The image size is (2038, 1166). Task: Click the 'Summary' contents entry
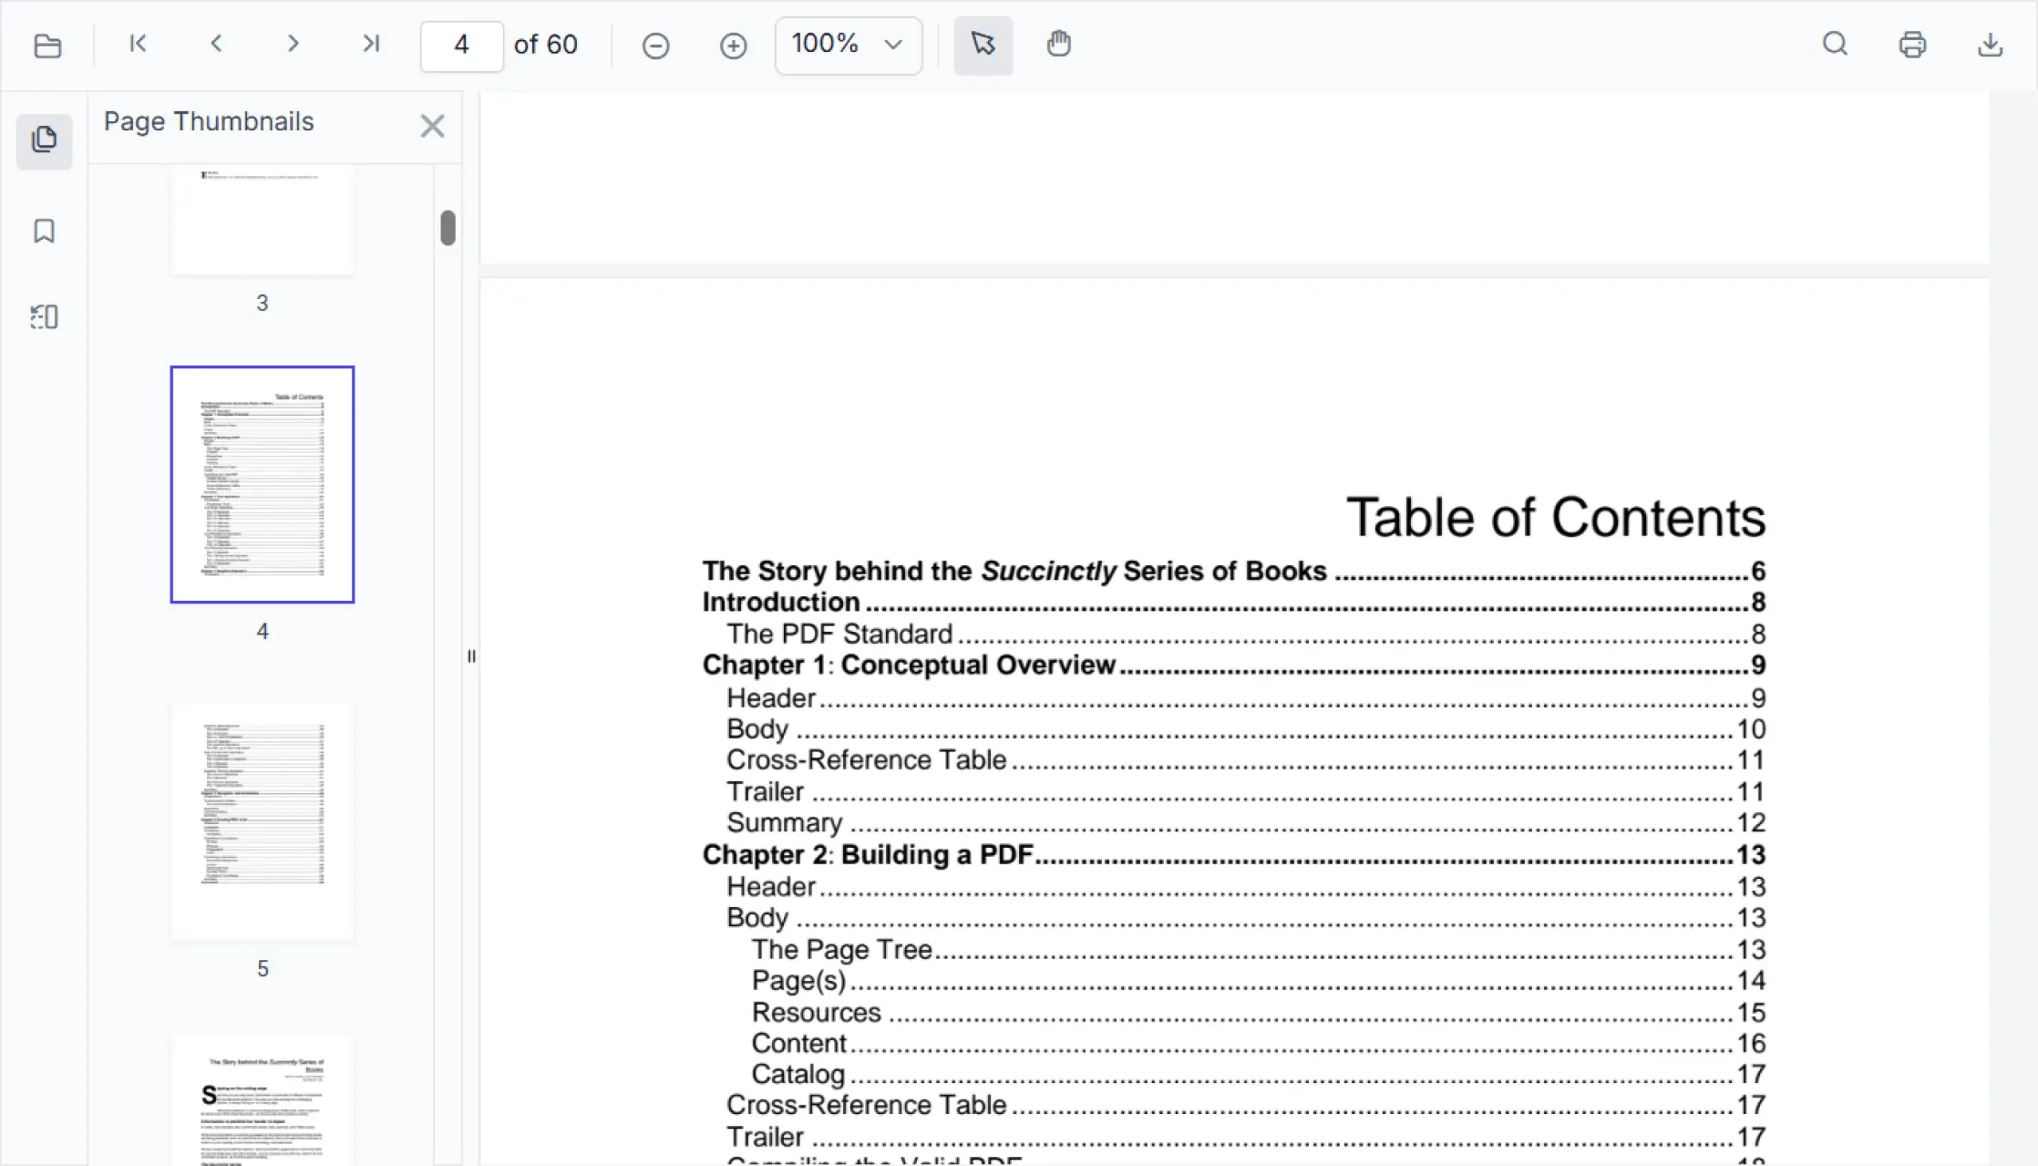pyautogui.click(x=1246, y=822)
